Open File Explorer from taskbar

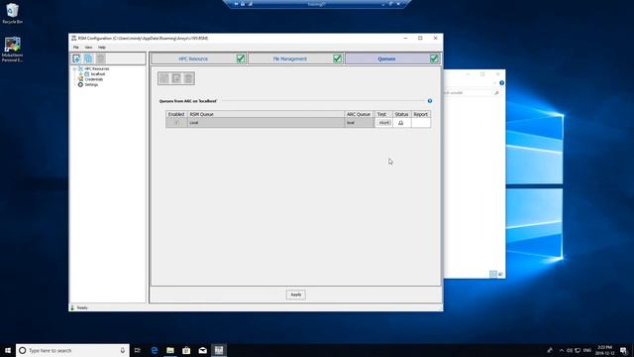click(170, 350)
